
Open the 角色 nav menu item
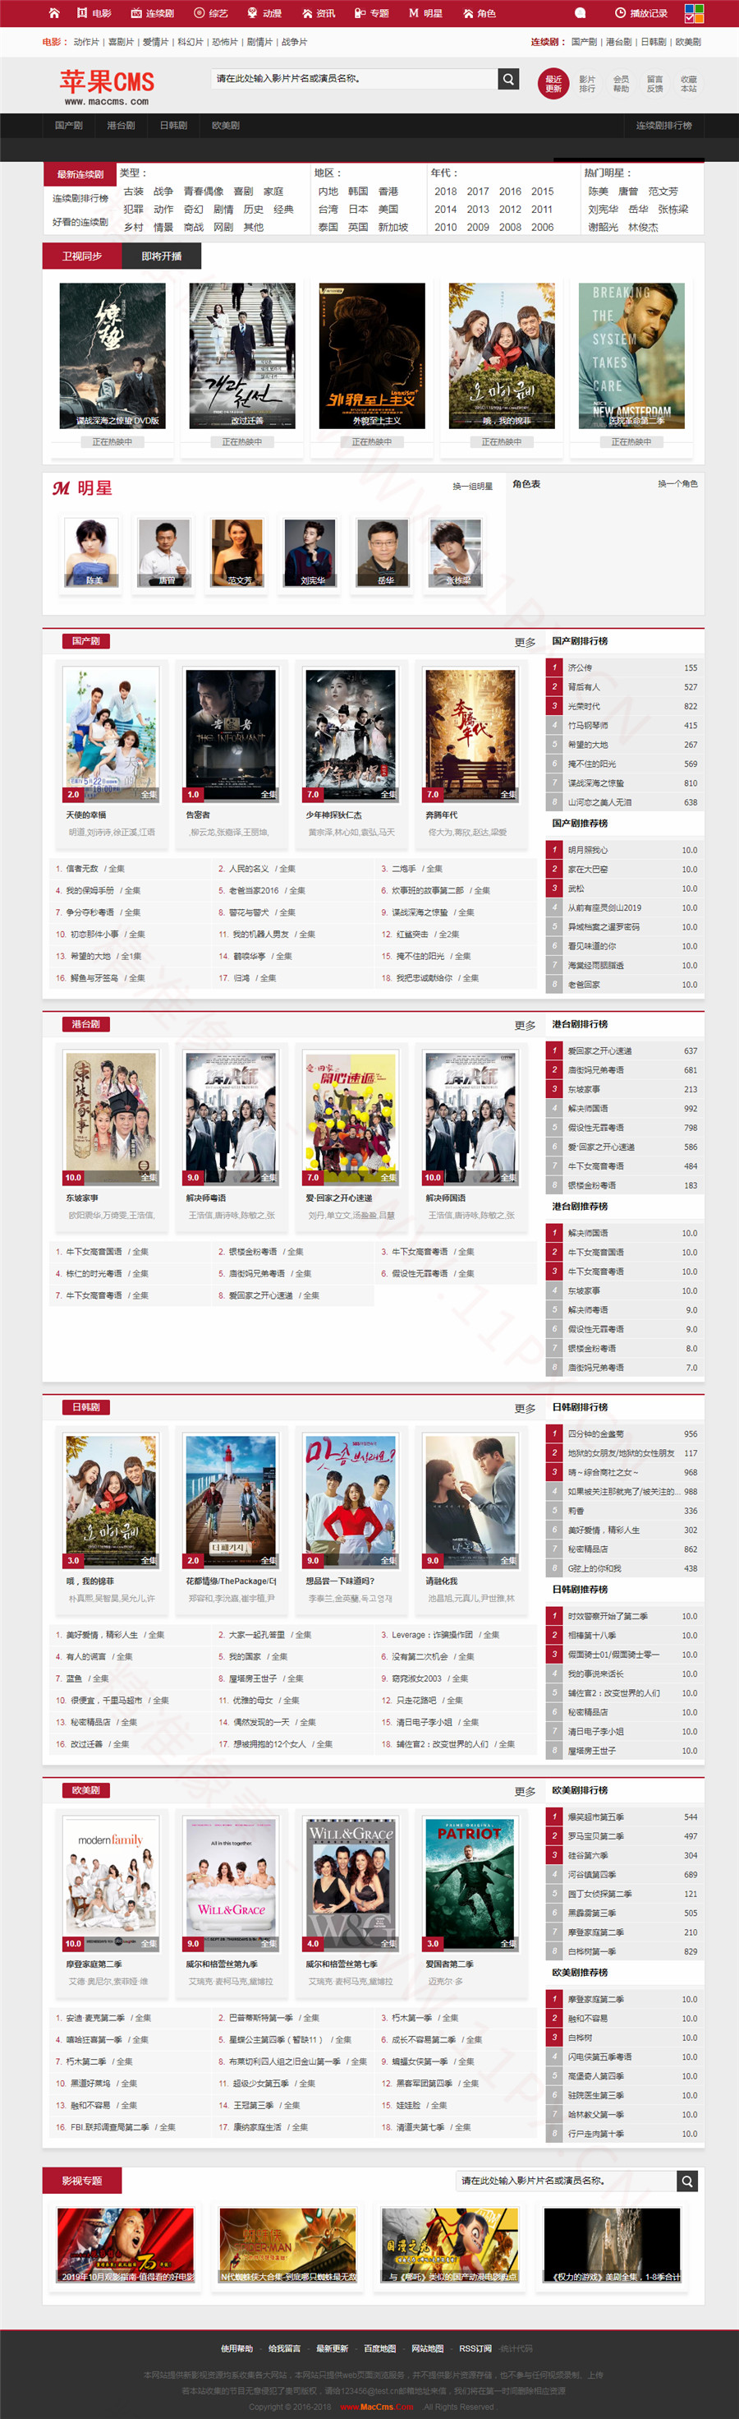pyautogui.click(x=480, y=13)
